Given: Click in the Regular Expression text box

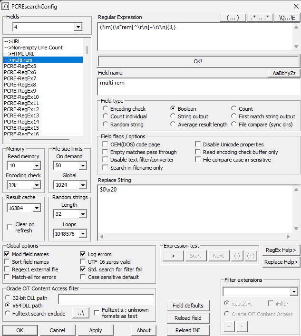Looking at the screenshot, I should (195, 37).
